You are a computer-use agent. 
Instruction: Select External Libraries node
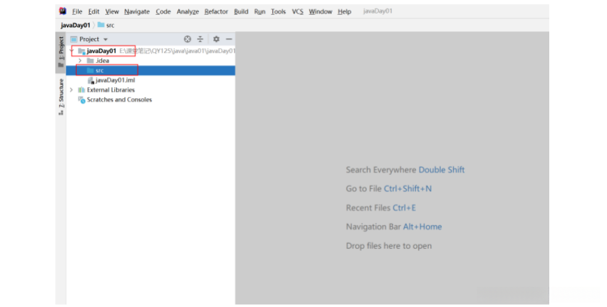[x=111, y=90]
